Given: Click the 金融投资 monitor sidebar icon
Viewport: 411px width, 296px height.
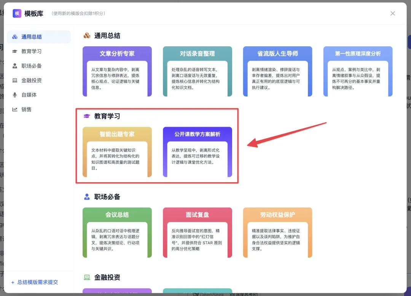Looking at the screenshot, I should (x=15, y=80).
